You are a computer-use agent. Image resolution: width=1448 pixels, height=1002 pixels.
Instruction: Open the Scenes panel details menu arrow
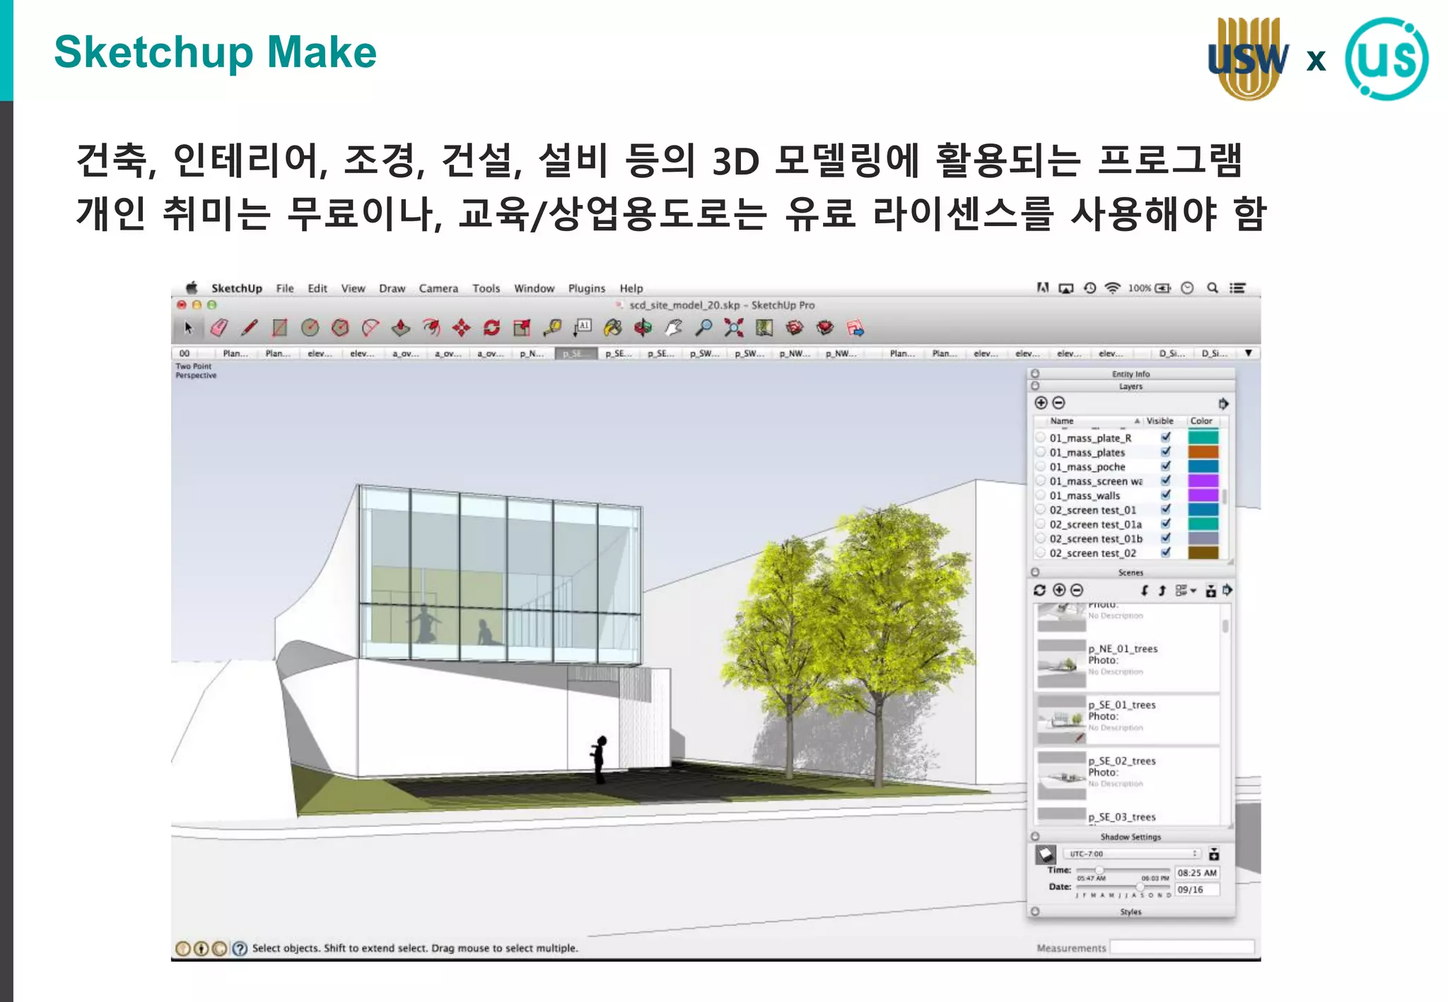[1227, 590]
